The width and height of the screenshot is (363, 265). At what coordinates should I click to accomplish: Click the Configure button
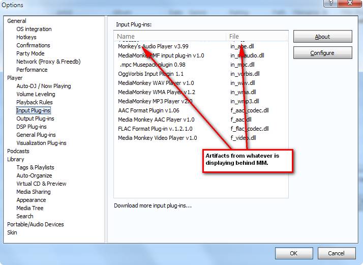coord(322,53)
